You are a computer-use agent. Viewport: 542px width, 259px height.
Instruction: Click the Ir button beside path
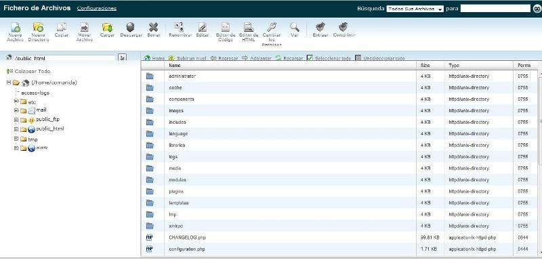click(x=123, y=58)
